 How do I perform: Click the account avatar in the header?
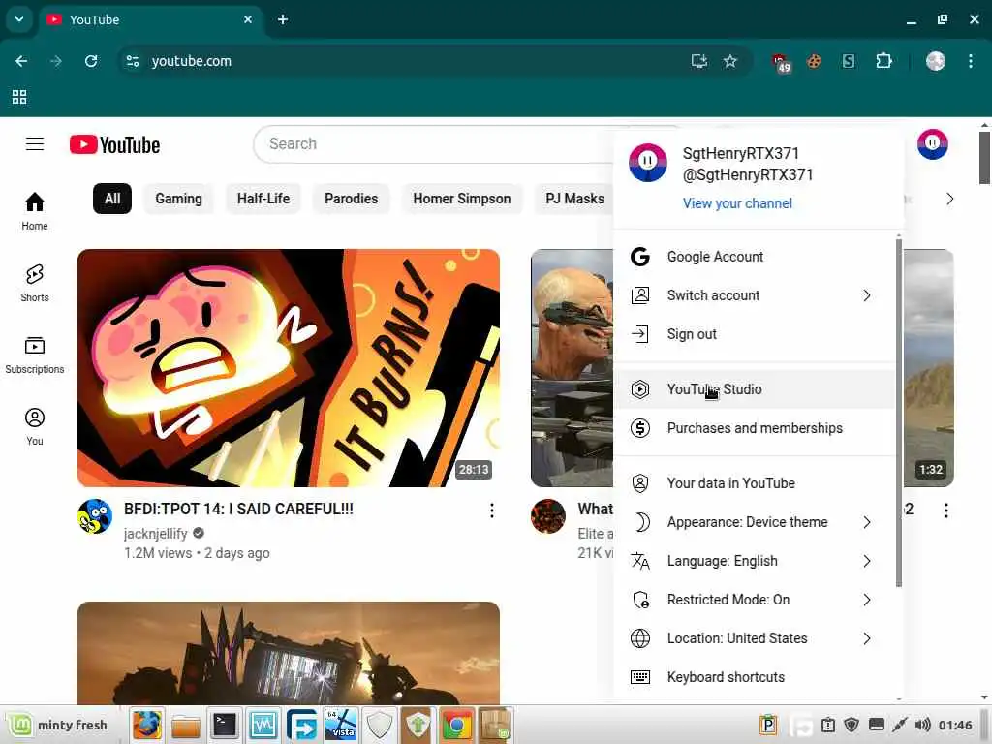click(933, 144)
